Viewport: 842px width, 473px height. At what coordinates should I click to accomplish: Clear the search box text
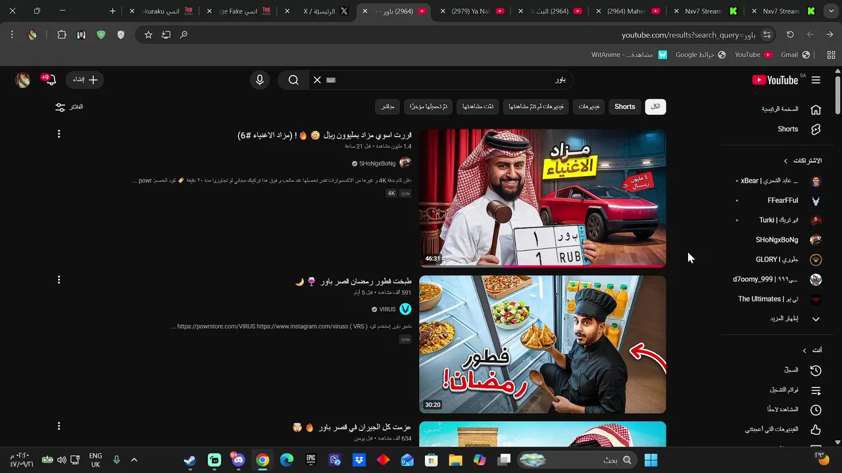[x=317, y=80]
